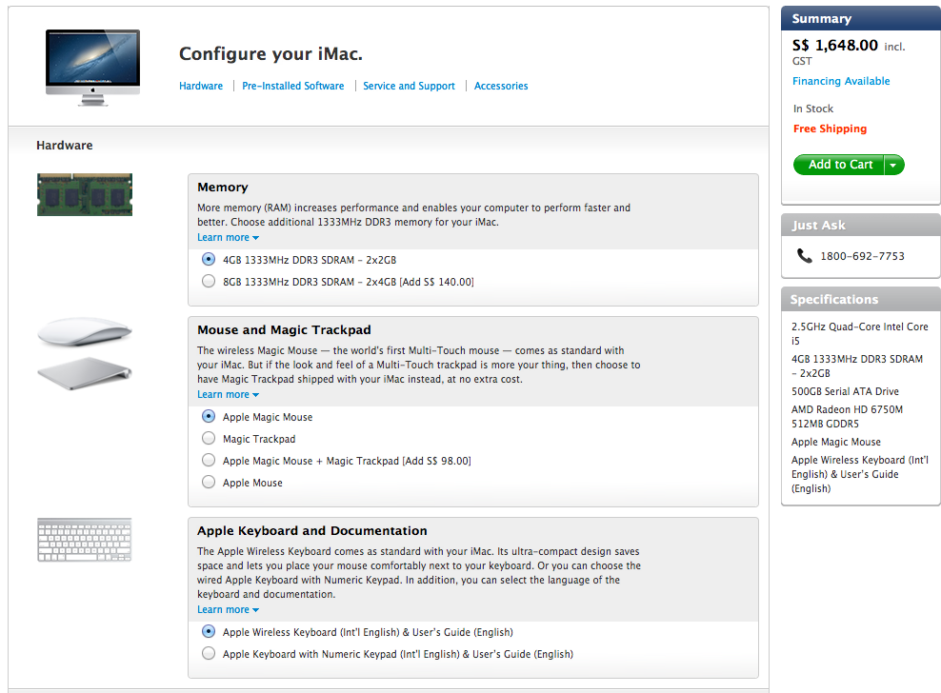Click the Summary panel header
This screenshot has width=941, height=693.
(861, 19)
